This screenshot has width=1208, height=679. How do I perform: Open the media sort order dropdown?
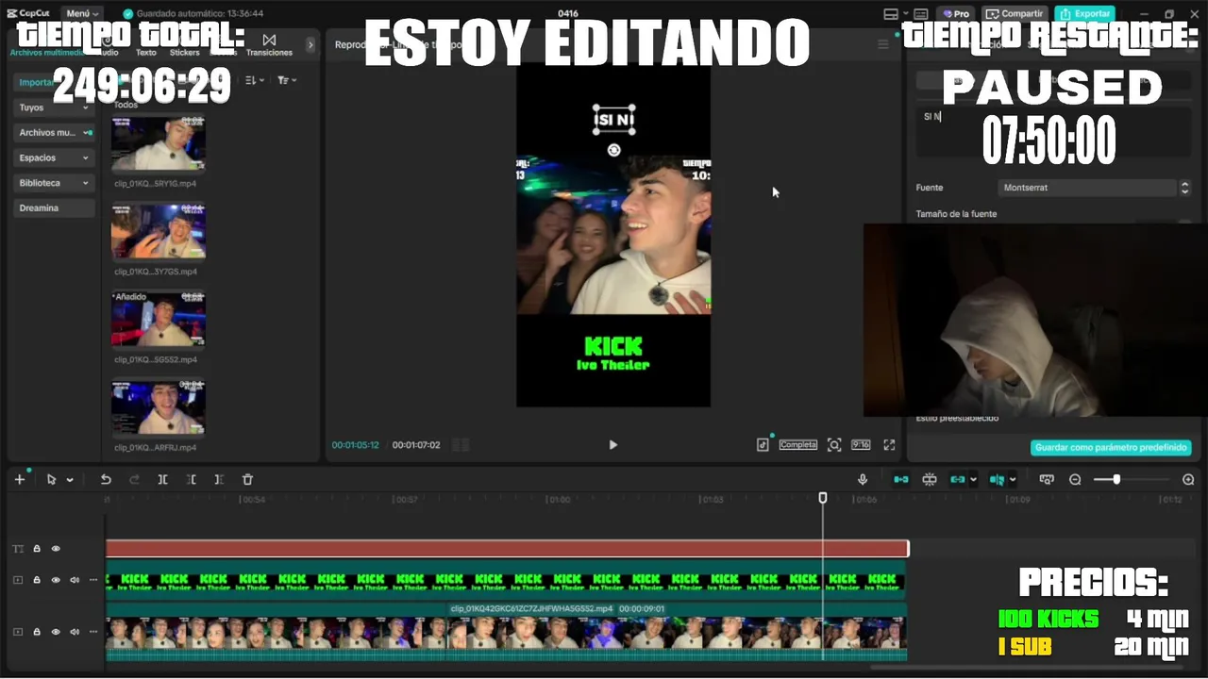coord(254,80)
